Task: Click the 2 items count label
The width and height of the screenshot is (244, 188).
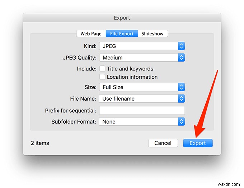Action: (x=40, y=143)
